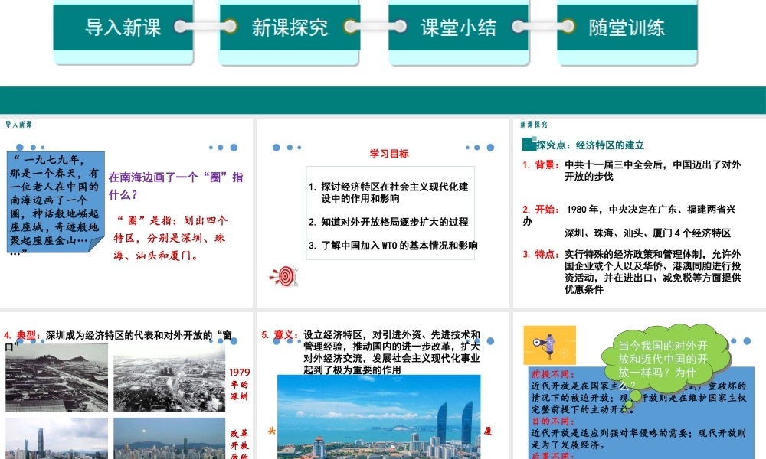Click the red 1979年的深圳 caption

[239, 385]
